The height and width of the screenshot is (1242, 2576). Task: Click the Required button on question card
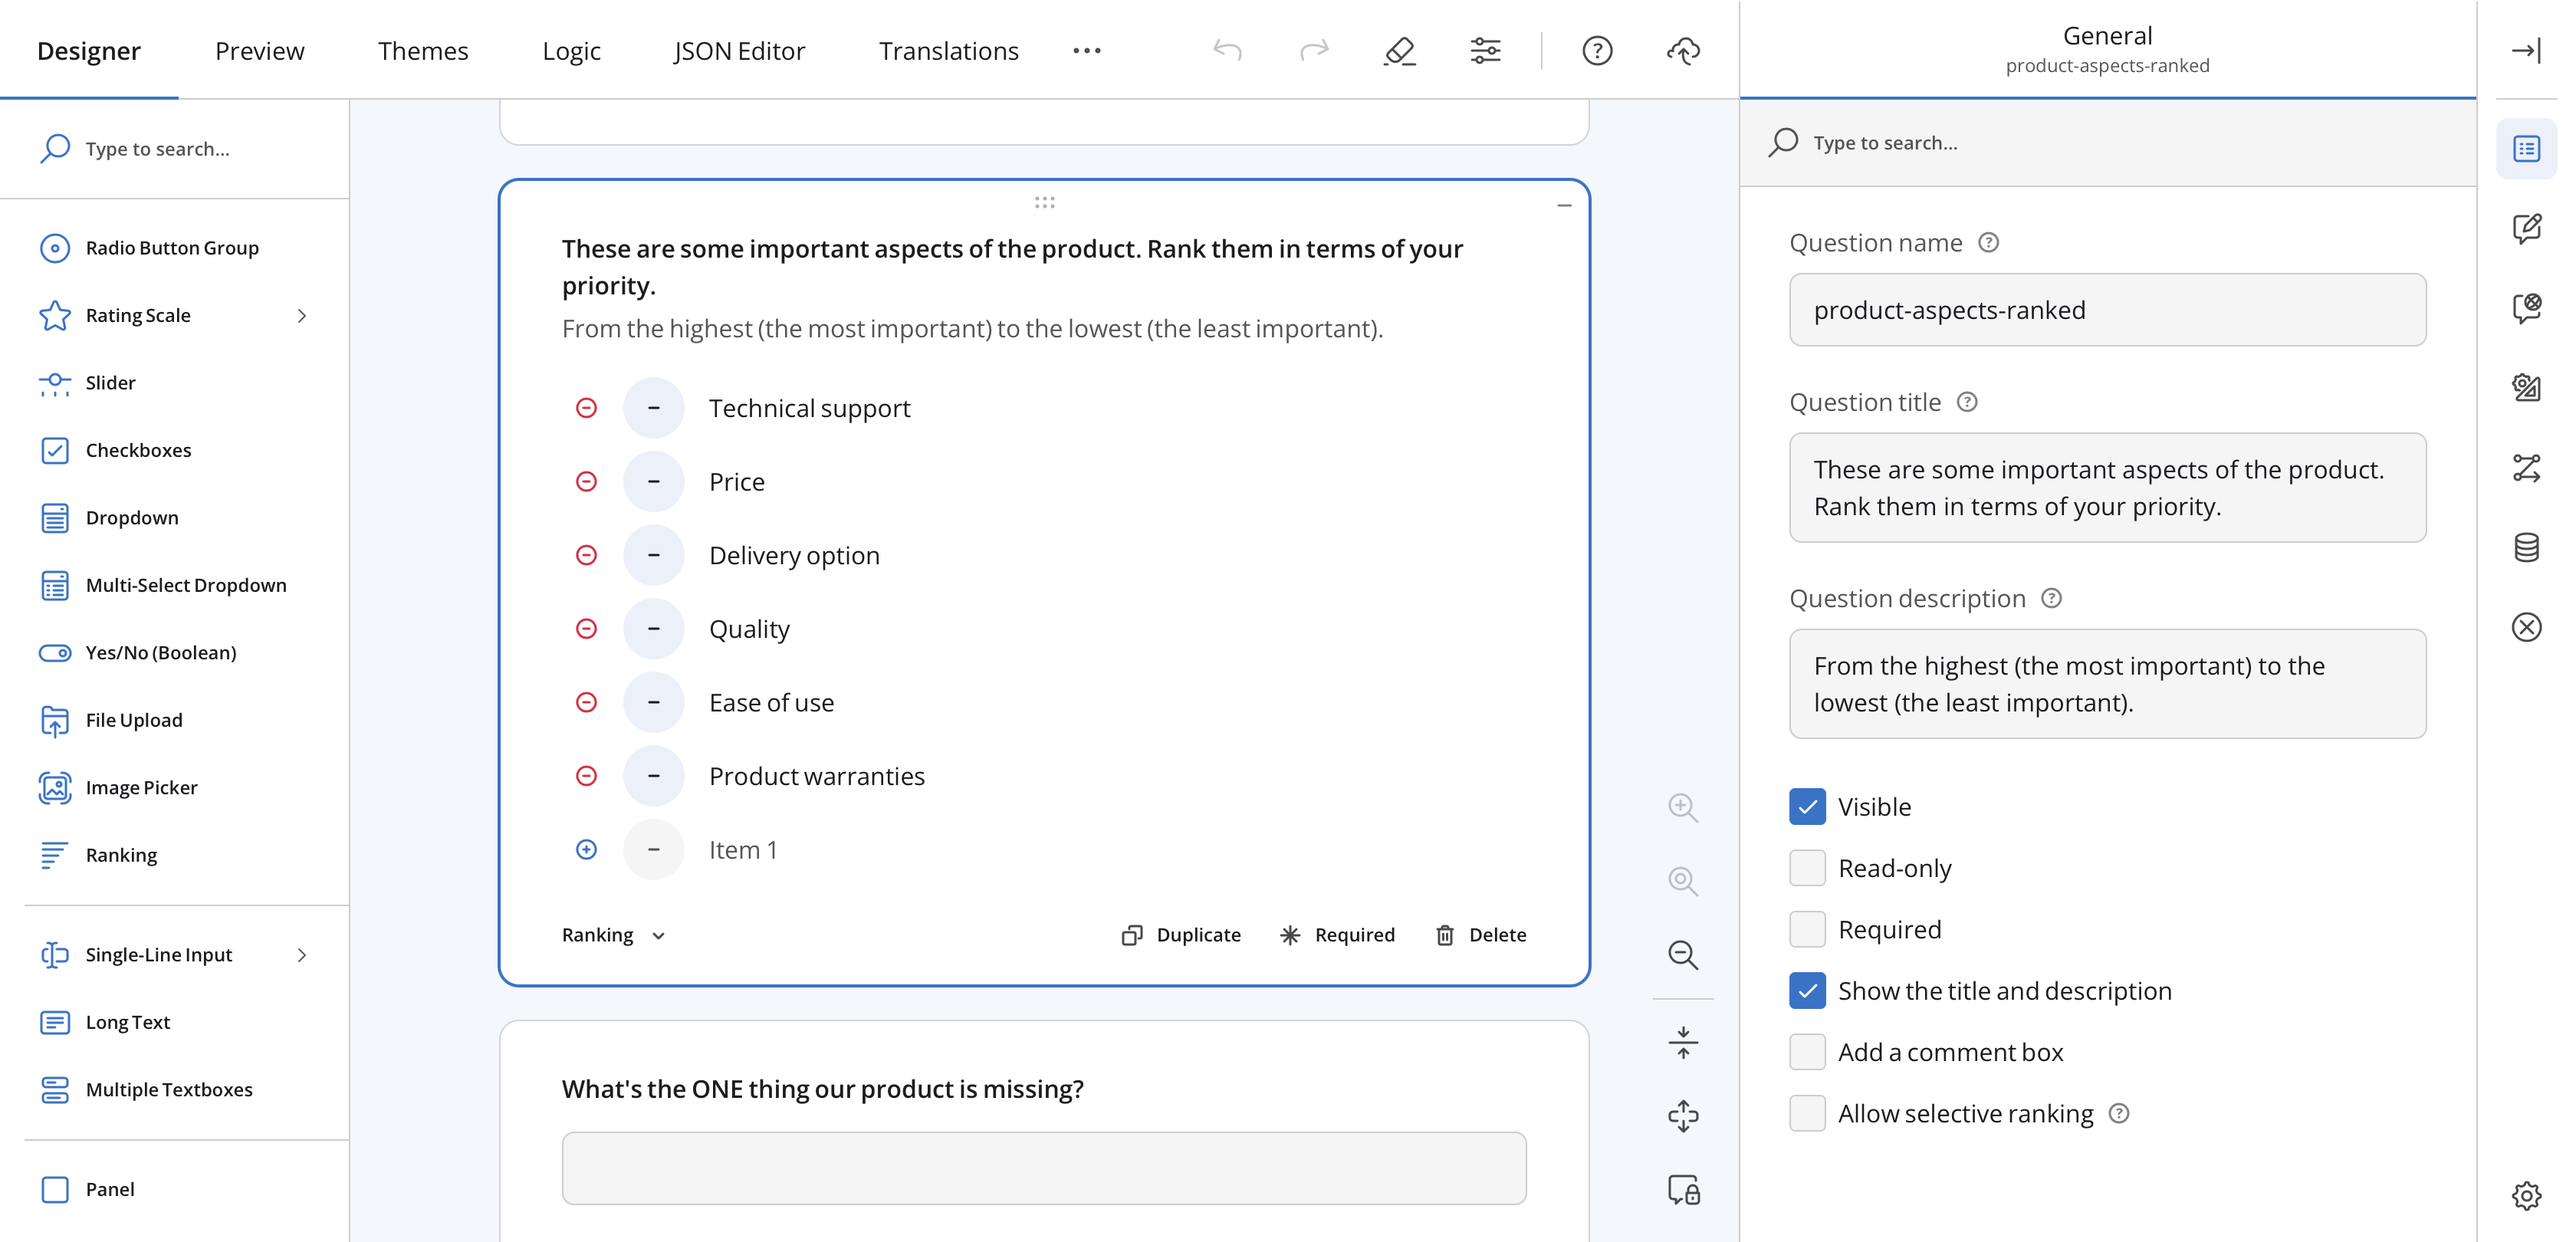point(1337,935)
